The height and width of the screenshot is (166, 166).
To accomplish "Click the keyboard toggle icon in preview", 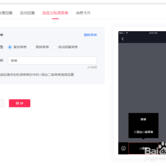I will click(123, 148).
